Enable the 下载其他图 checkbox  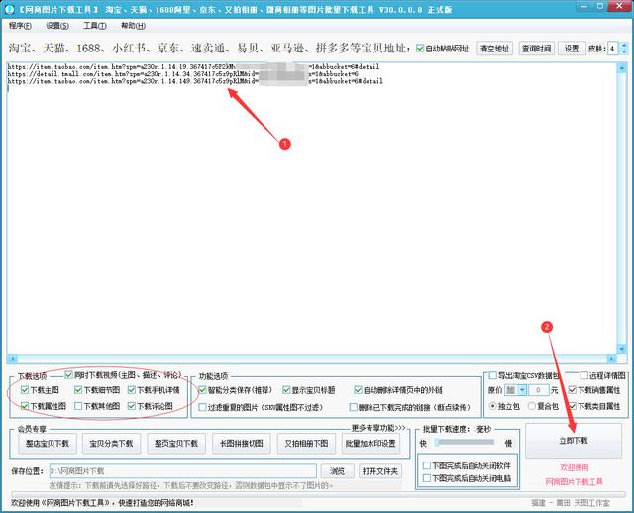tap(78, 406)
